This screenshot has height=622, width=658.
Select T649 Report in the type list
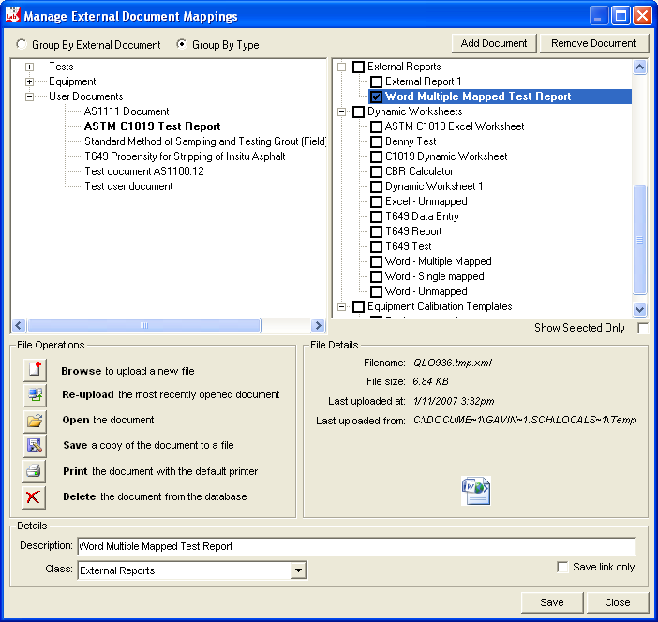(x=413, y=231)
